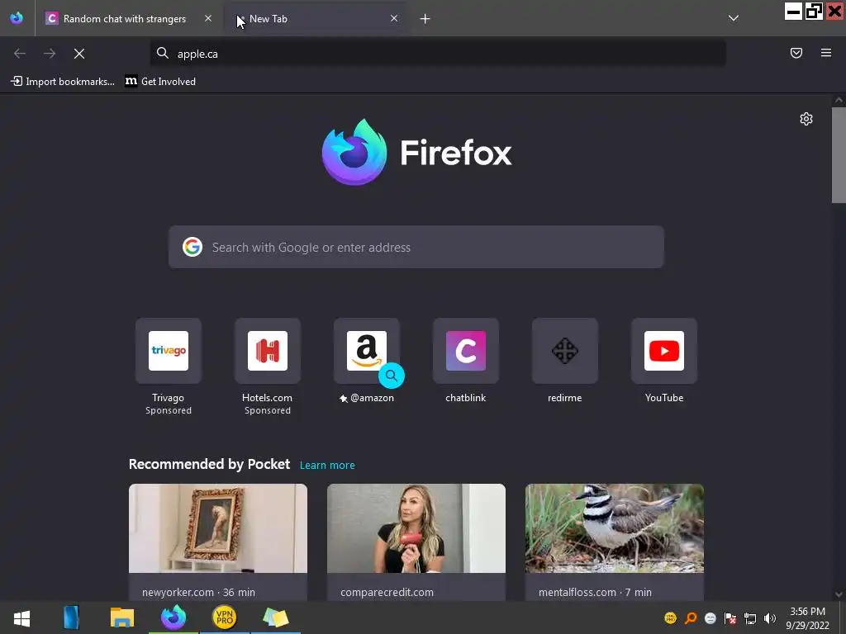Open the Import bookmarks bookmark item

63,82
